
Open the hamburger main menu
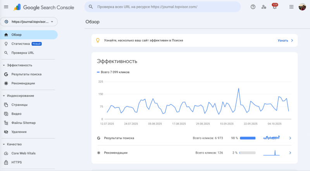point(6,7)
